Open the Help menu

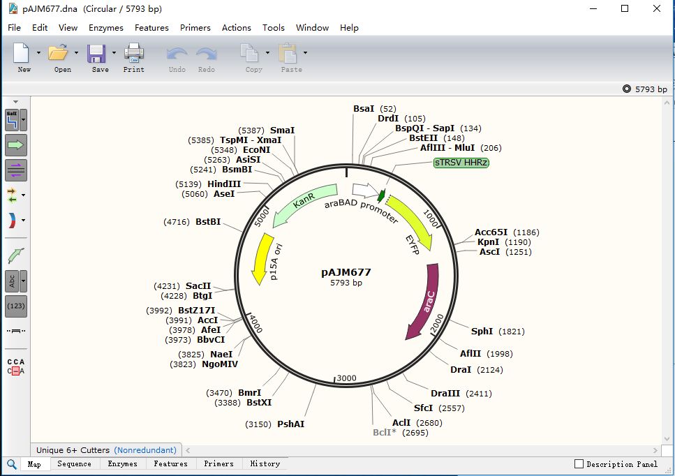349,27
